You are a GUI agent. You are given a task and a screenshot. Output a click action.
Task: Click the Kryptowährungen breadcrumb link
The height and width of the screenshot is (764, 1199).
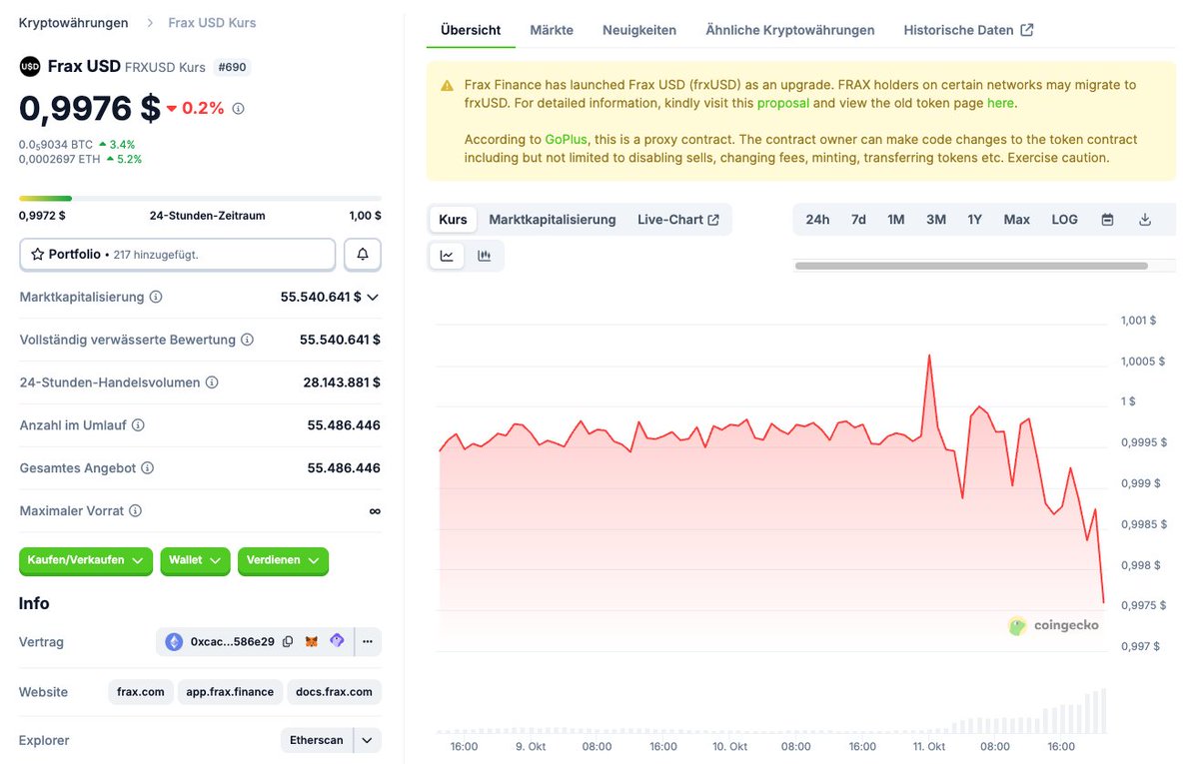tap(74, 23)
